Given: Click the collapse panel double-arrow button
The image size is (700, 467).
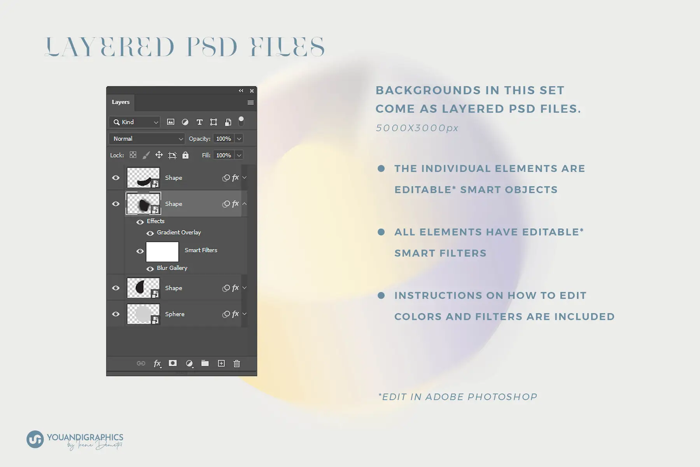Looking at the screenshot, I should [x=241, y=91].
